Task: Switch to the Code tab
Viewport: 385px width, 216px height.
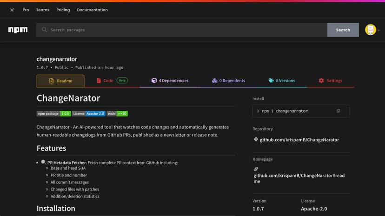Action: pyautogui.click(x=112, y=81)
